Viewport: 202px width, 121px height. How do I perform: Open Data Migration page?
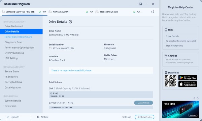(13, 87)
